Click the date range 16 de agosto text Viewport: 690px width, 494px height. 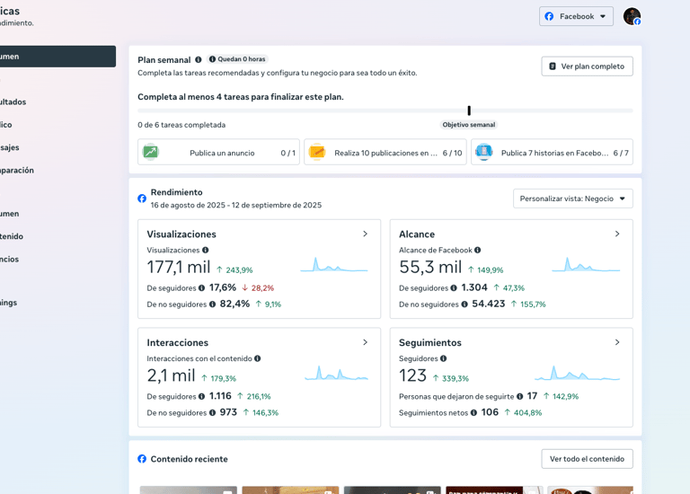(236, 205)
